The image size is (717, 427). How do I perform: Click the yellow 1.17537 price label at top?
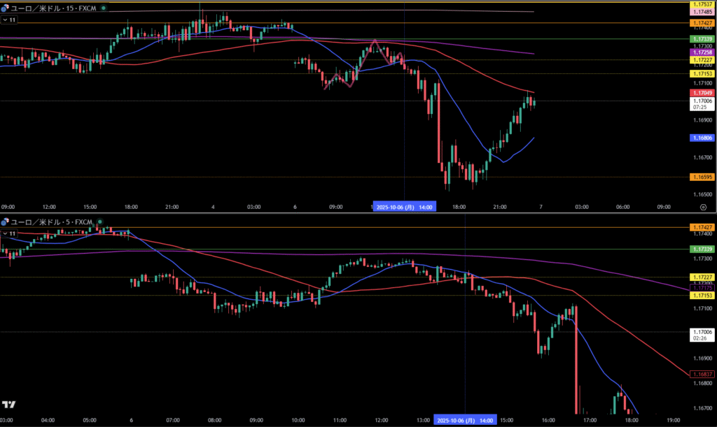coord(702,5)
